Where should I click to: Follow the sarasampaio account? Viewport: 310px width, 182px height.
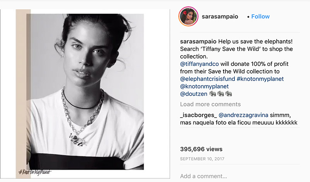(x=260, y=17)
